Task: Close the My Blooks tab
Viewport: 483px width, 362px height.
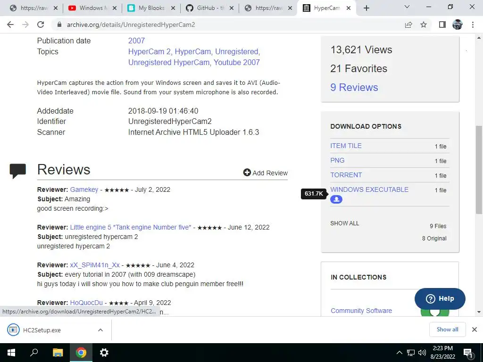Action: [x=173, y=8]
